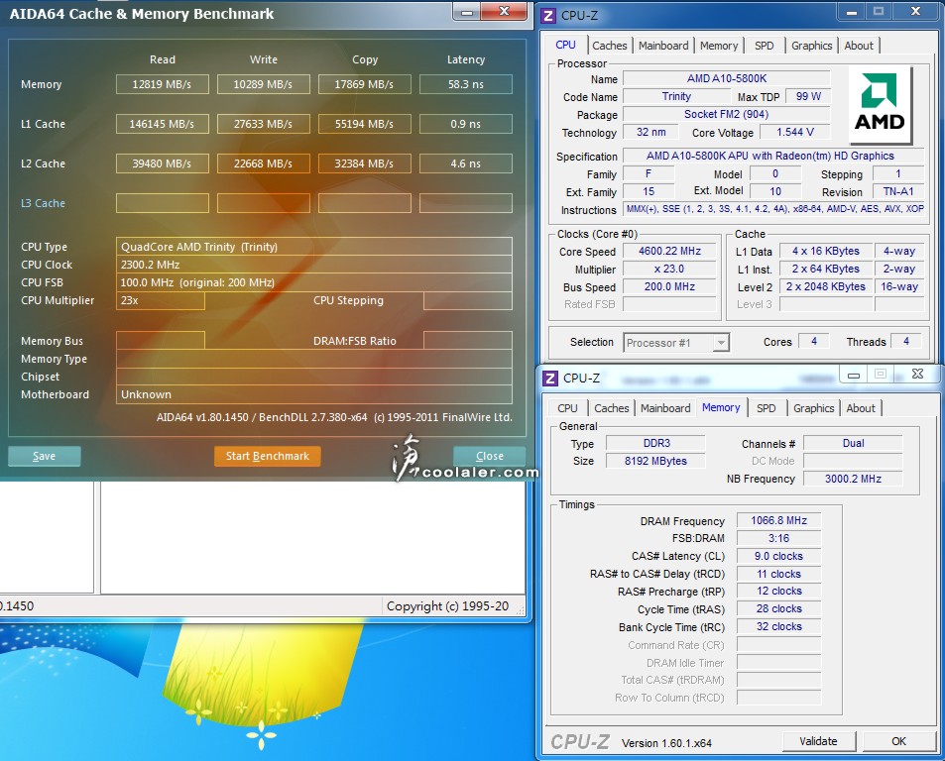Open the Processor #1 selection dropdown

pos(676,343)
